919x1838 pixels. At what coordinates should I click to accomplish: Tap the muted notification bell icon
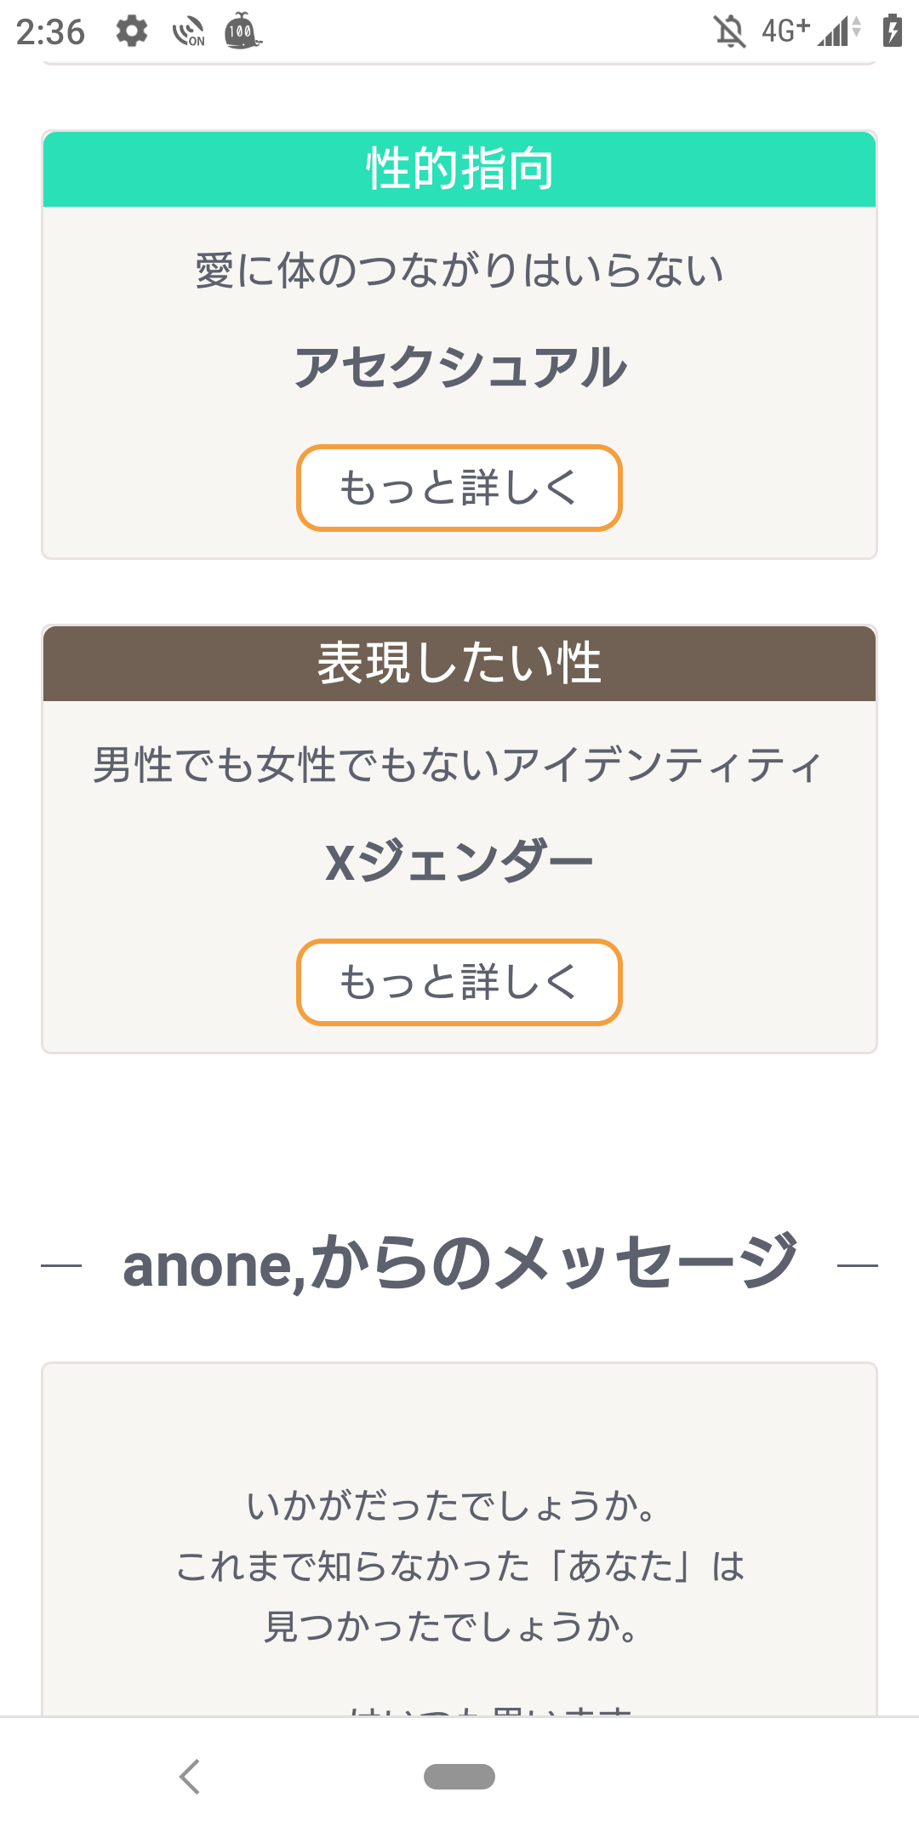click(729, 32)
